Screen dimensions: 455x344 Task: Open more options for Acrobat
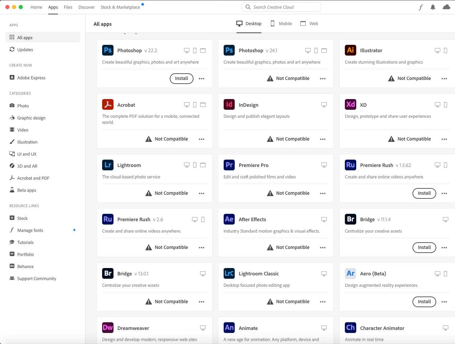pyautogui.click(x=202, y=139)
